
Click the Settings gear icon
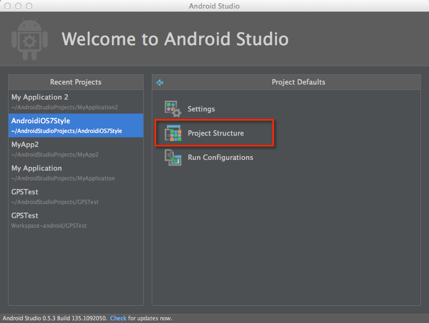pyautogui.click(x=173, y=109)
